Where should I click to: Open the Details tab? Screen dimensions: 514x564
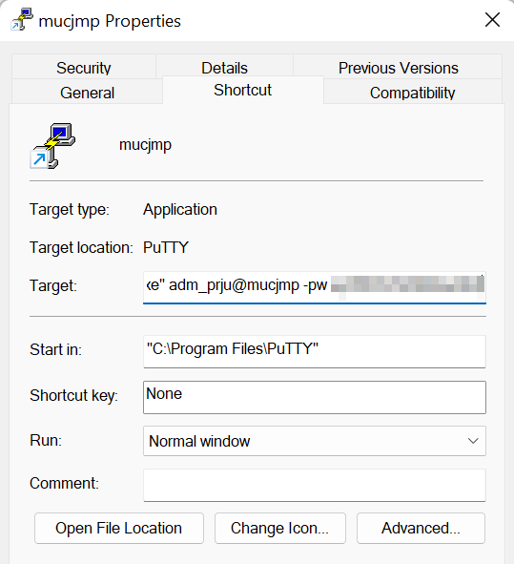pos(224,67)
